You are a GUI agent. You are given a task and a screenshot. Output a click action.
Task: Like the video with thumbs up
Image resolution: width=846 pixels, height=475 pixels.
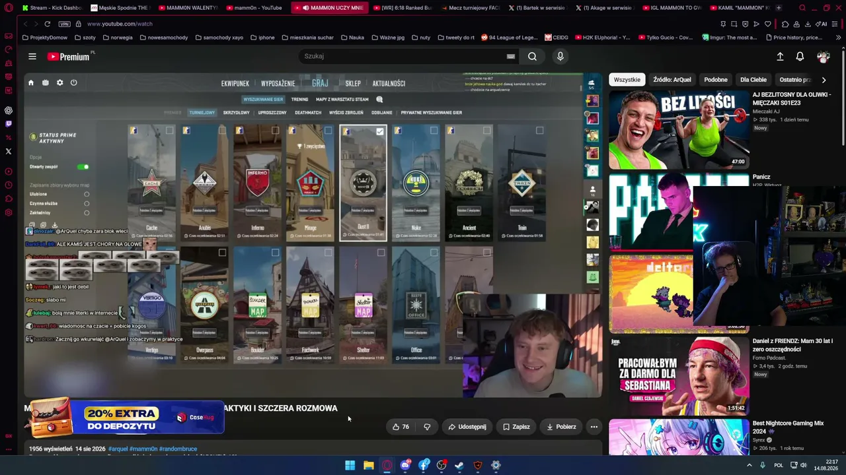click(401, 427)
